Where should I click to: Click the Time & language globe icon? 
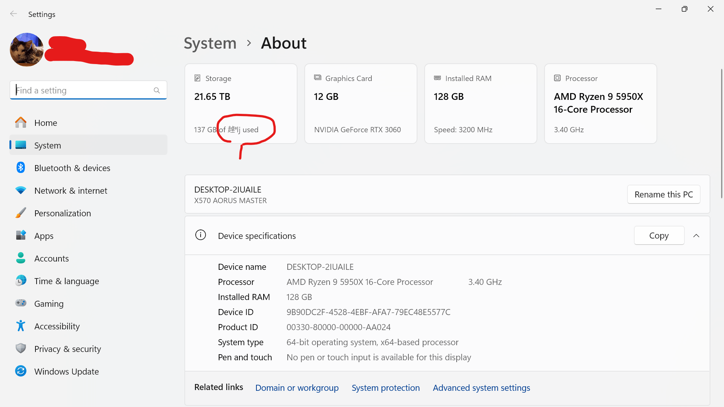tap(21, 281)
